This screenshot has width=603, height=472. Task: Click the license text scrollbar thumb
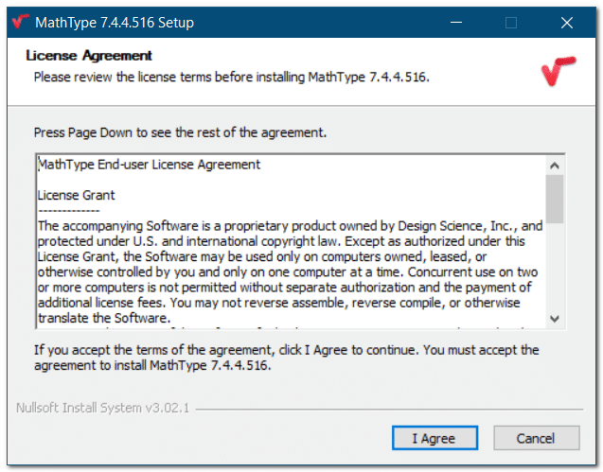[555, 198]
